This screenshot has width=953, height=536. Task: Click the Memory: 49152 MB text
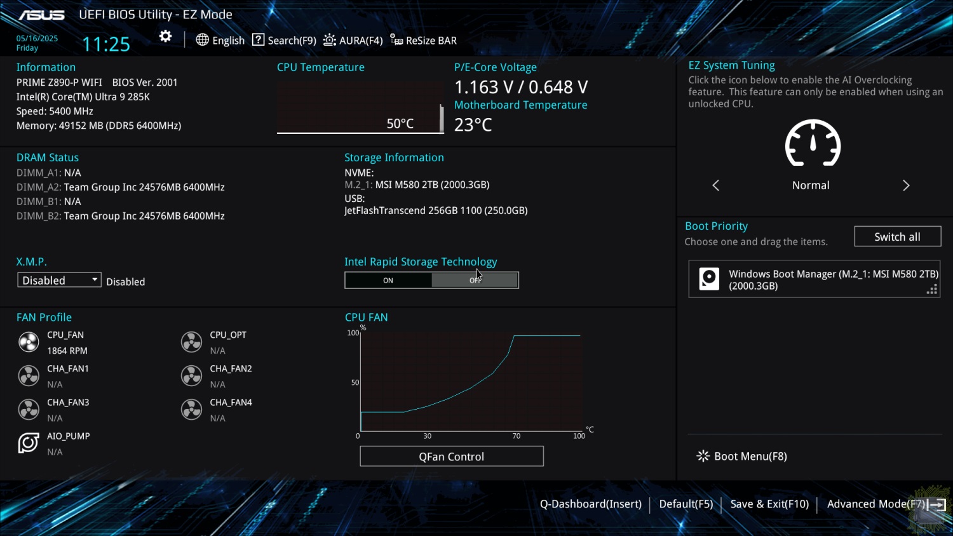[x=98, y=126]
